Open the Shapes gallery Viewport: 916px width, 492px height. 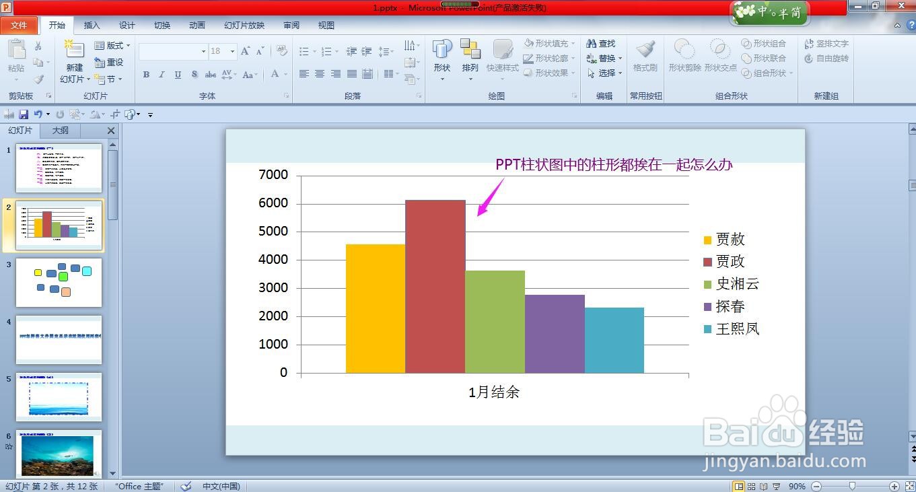(442, 59)
